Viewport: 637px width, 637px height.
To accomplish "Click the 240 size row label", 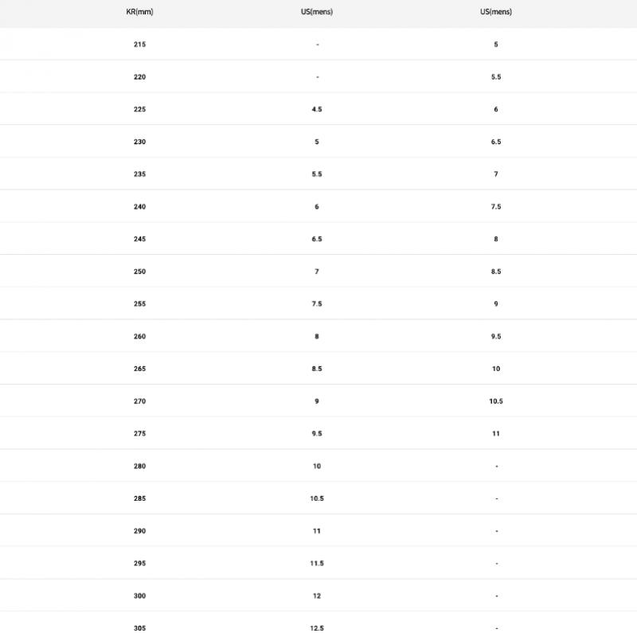I will point(139,207).
